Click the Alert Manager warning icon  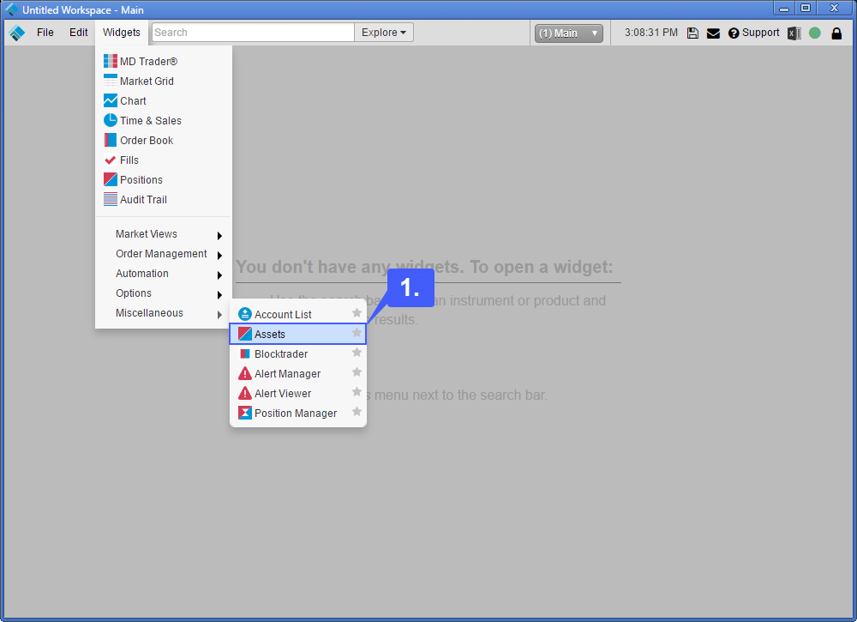click(x=245, y=374)
